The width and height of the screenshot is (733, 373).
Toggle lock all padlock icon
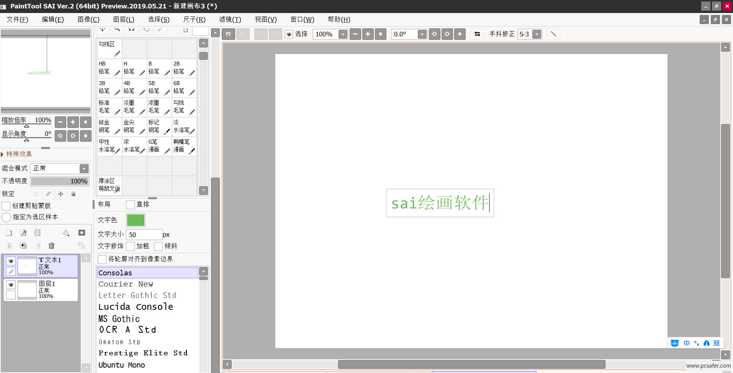tap(73, 194)
